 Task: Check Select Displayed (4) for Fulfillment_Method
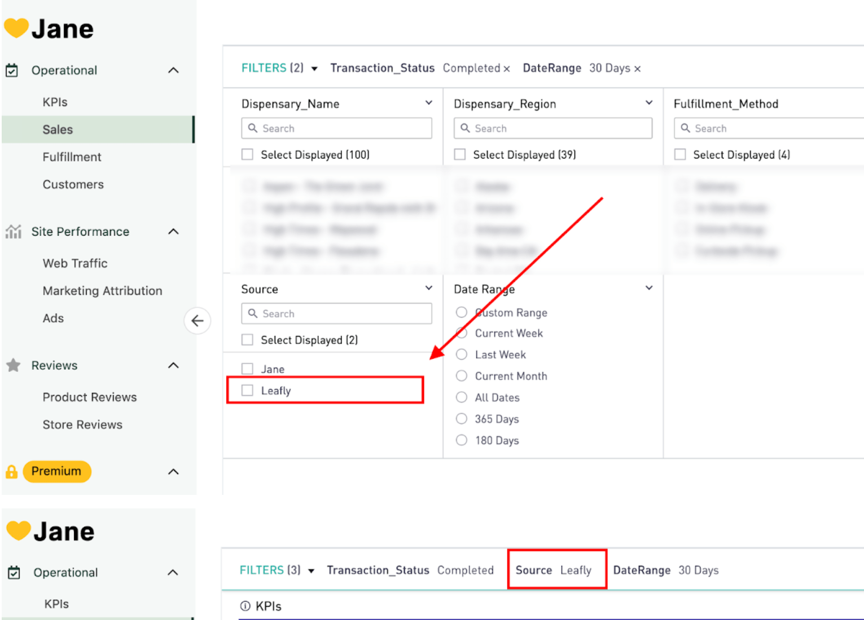[680, 154]
